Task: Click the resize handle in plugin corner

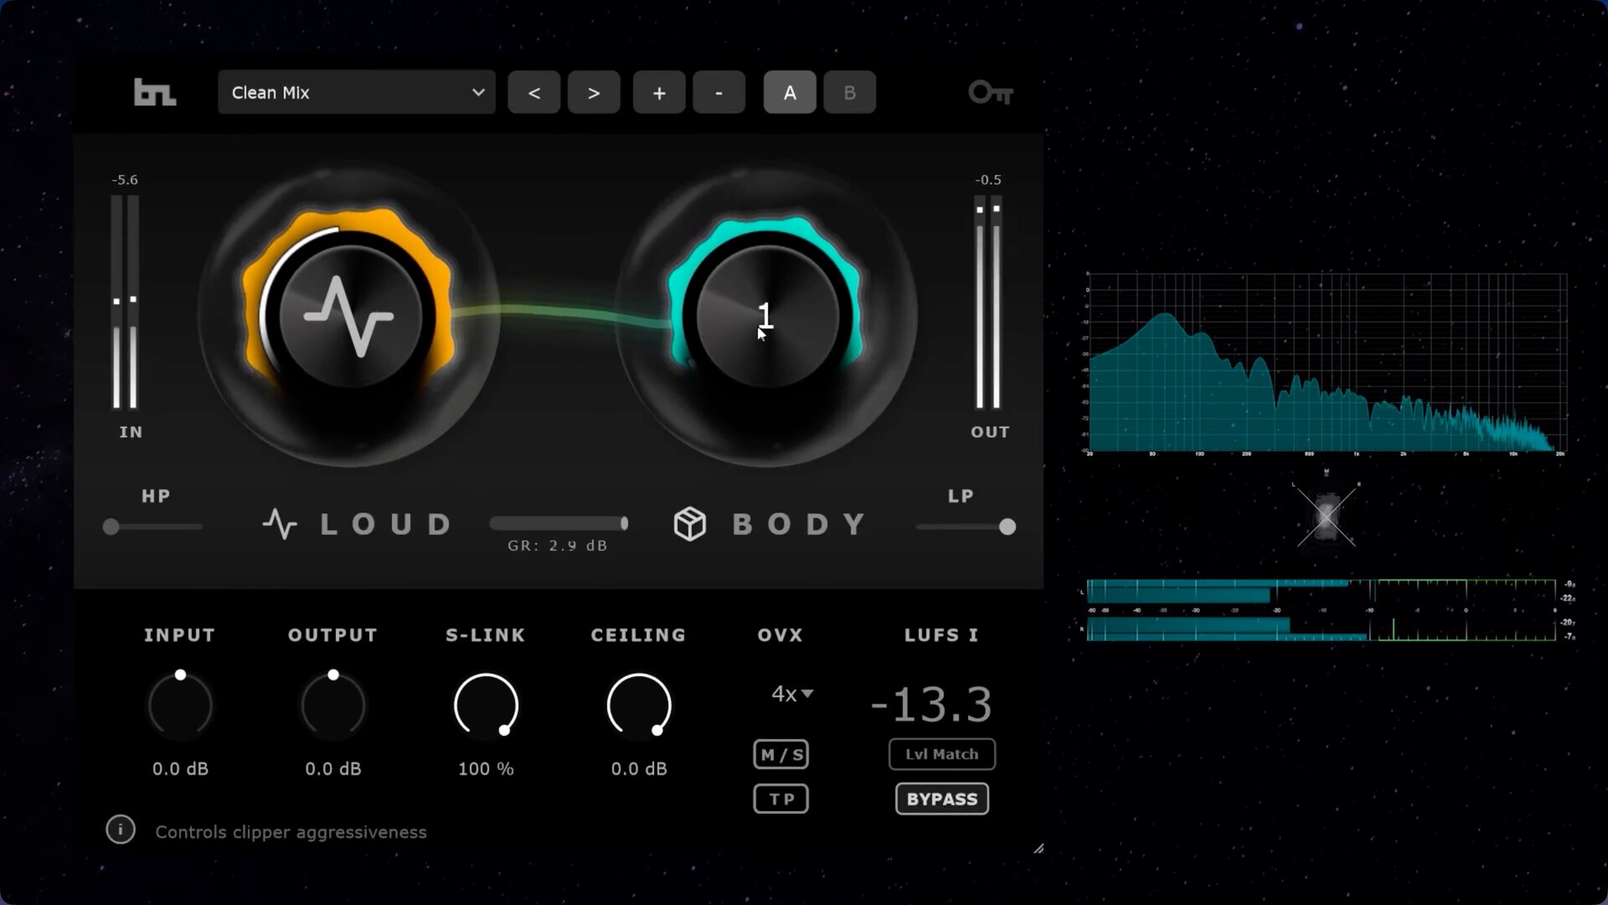Action: coord(1038,849)
